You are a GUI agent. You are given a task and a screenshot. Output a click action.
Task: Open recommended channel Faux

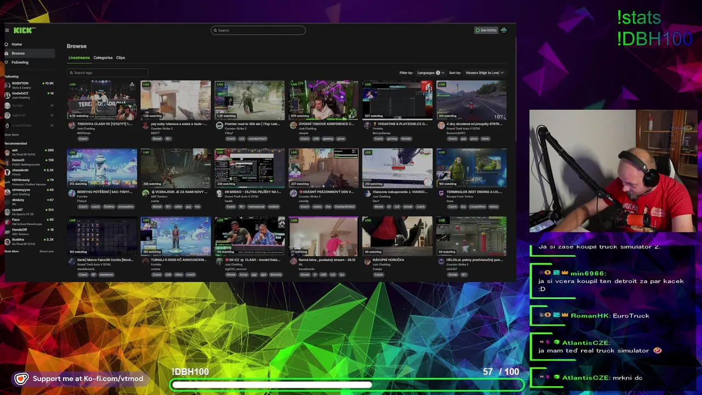pos(29,221)
